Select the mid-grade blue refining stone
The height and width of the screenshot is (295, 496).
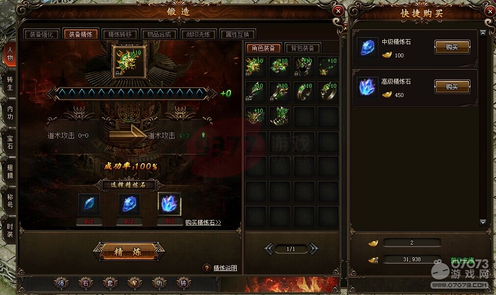[x=129, y=204]
